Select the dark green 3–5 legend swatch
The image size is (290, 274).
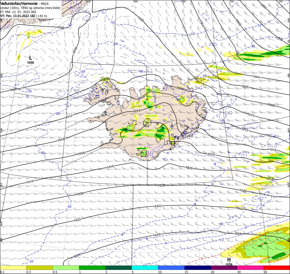tap(119, 268)
